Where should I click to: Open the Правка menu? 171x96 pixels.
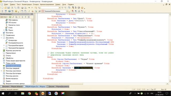[13, 5]
